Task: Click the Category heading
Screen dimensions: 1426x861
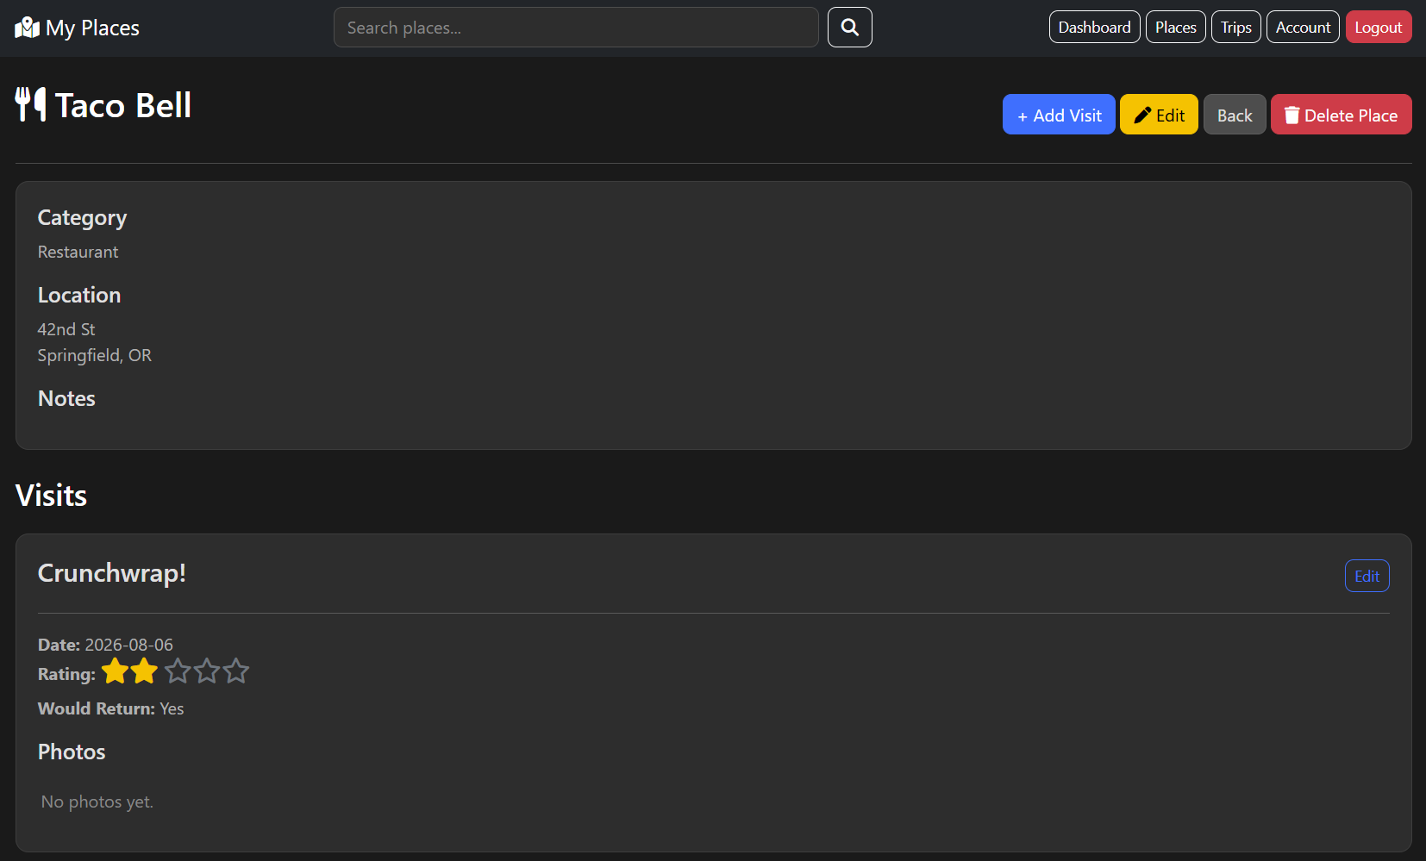Action: (82, 218)
